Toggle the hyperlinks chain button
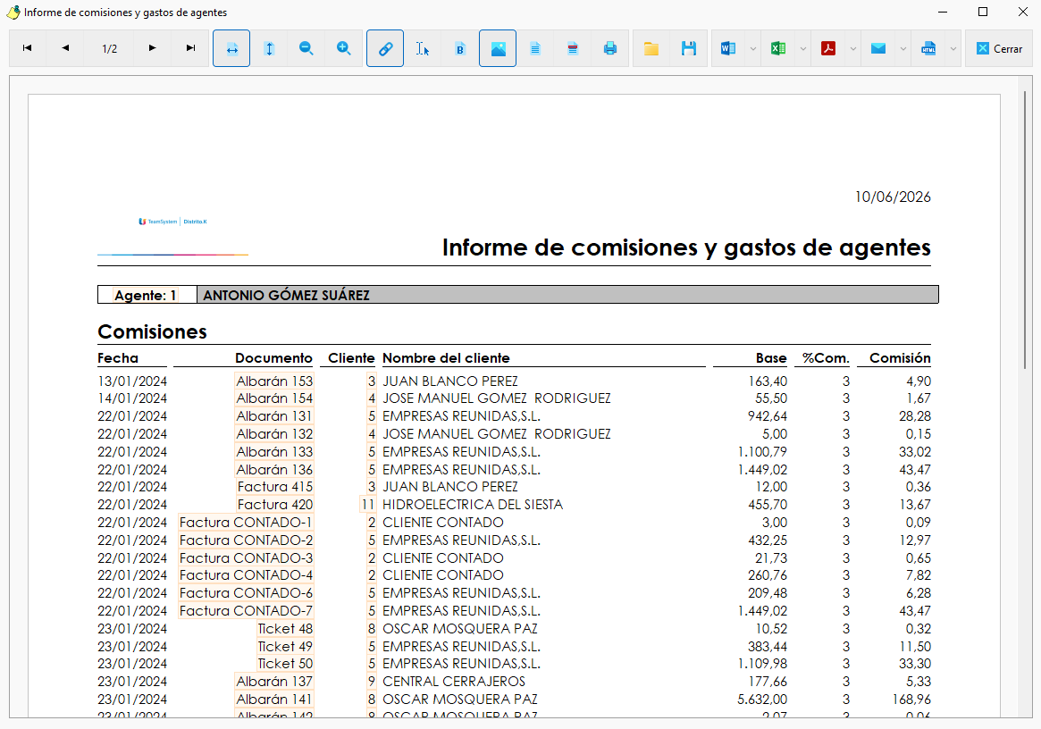1041x729 pixels. [385, 48]
